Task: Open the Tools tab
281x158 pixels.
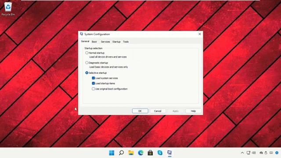Action: (126, 42)
